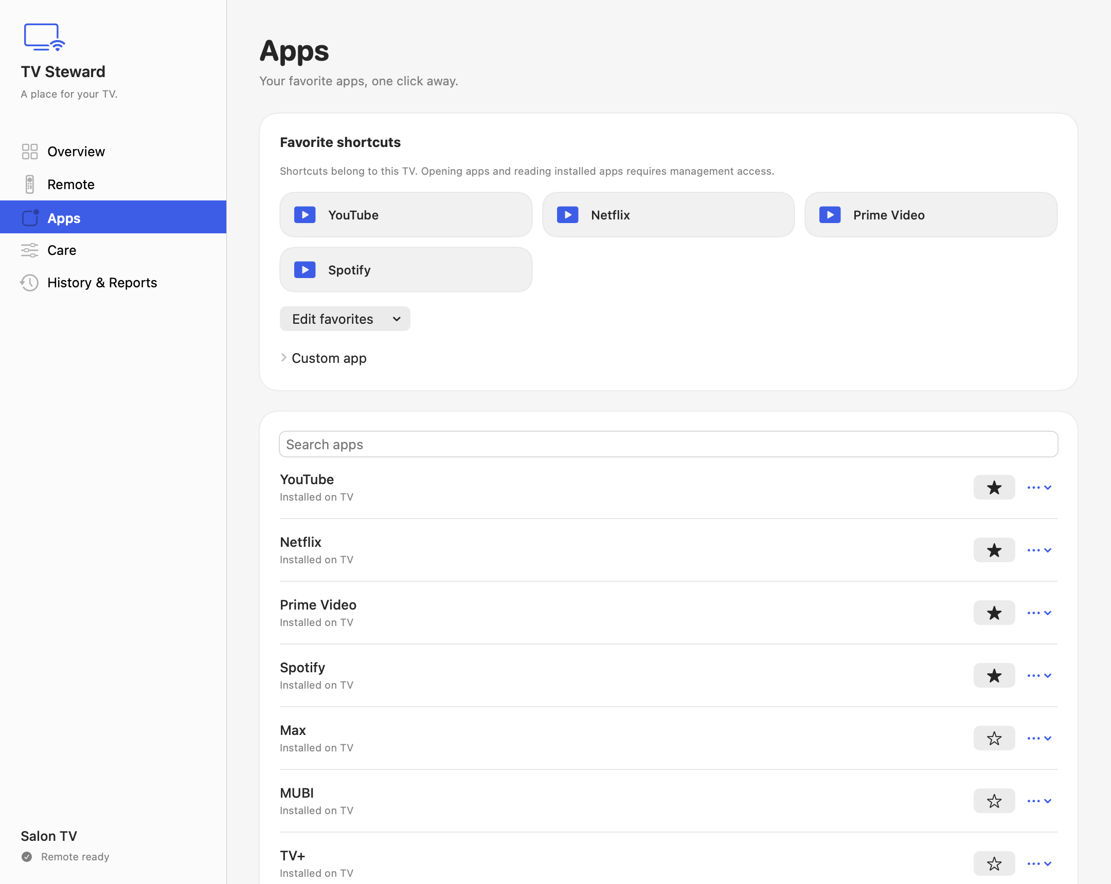Click the TV Steward logo icon
The width and height of the screenshot is (1111, 884).
click(x=44, y=37)
